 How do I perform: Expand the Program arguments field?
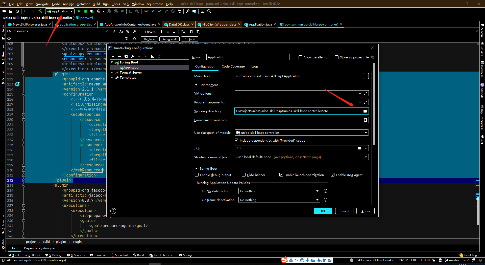click(x=365, y=102)
